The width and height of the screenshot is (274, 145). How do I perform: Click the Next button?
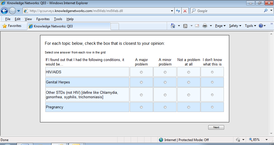pos(216,127)
